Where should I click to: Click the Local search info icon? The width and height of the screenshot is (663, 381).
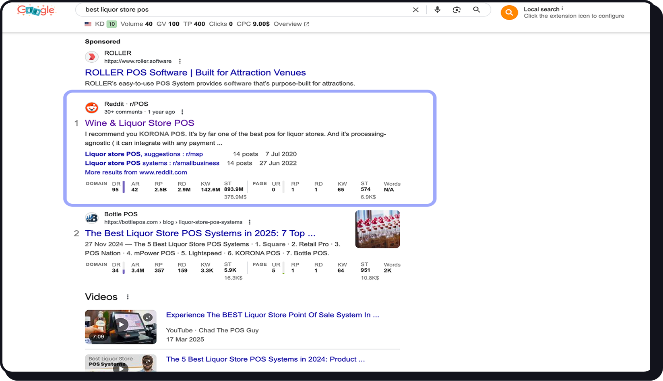coord(562,8)
